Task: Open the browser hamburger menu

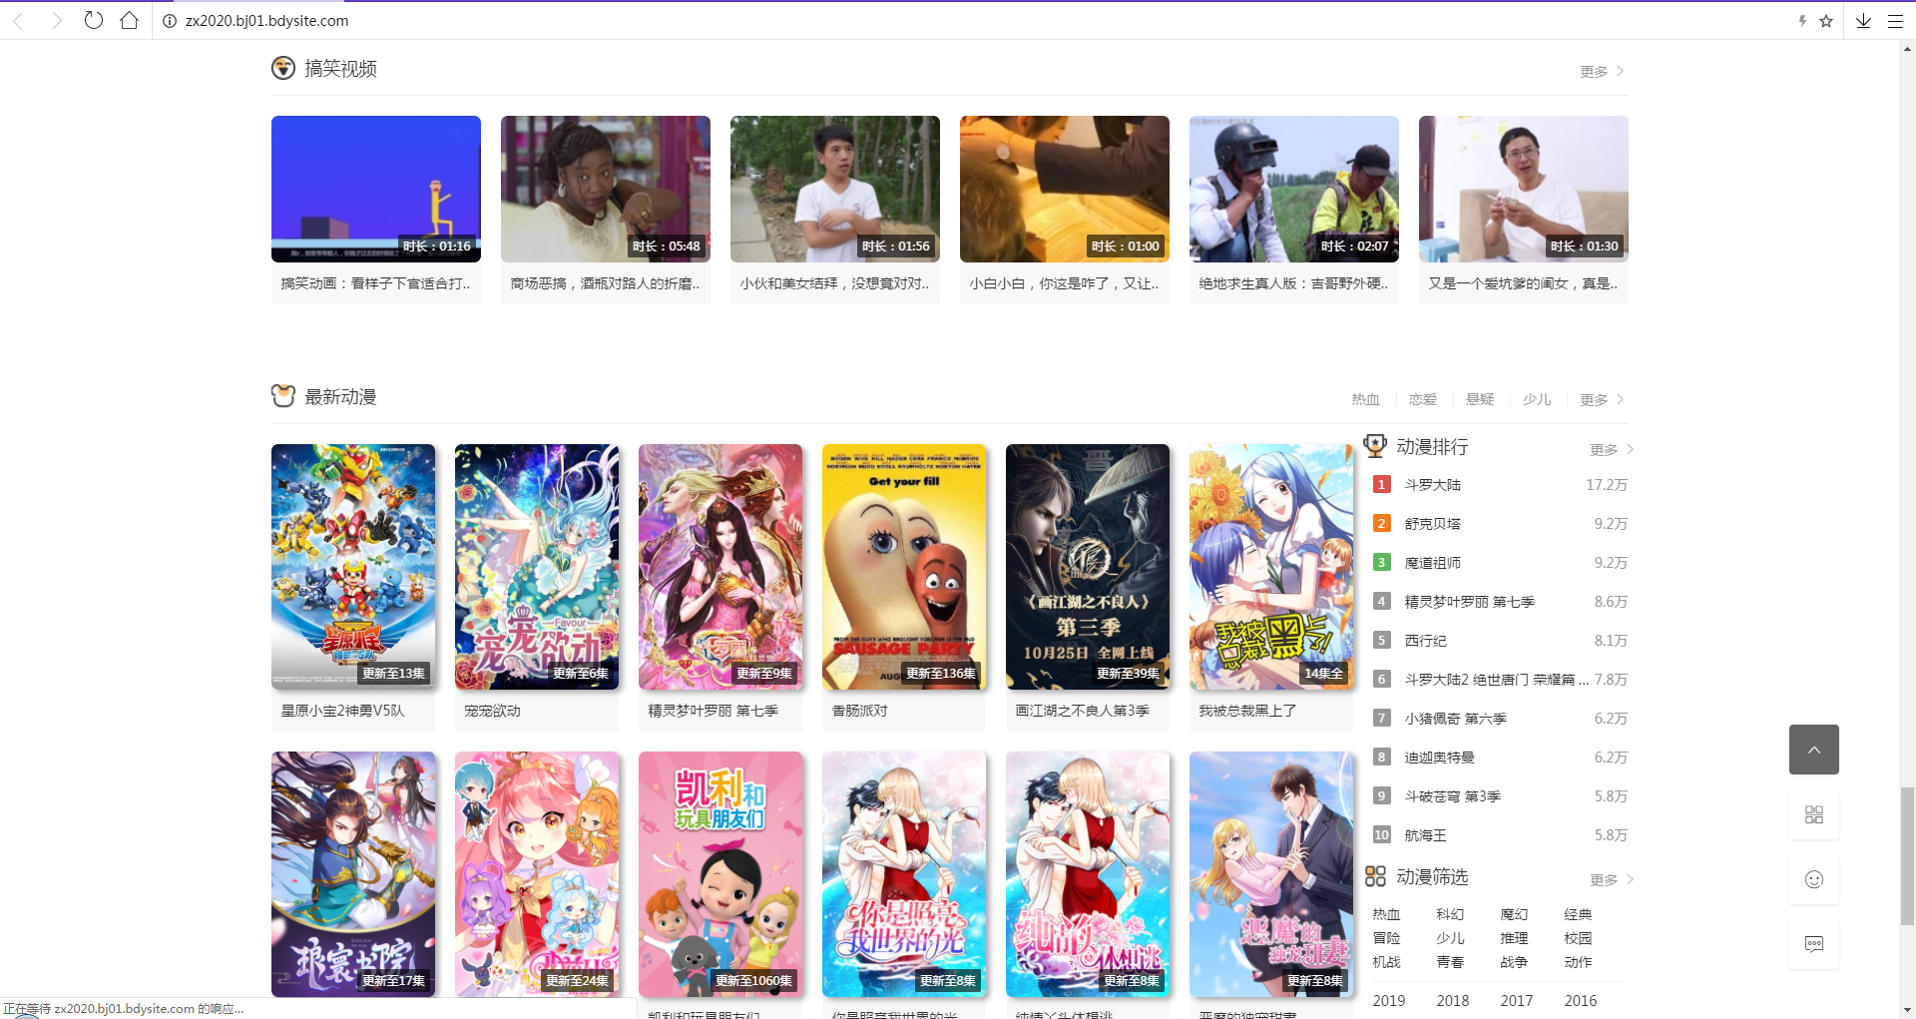Action: point(1895,21)
